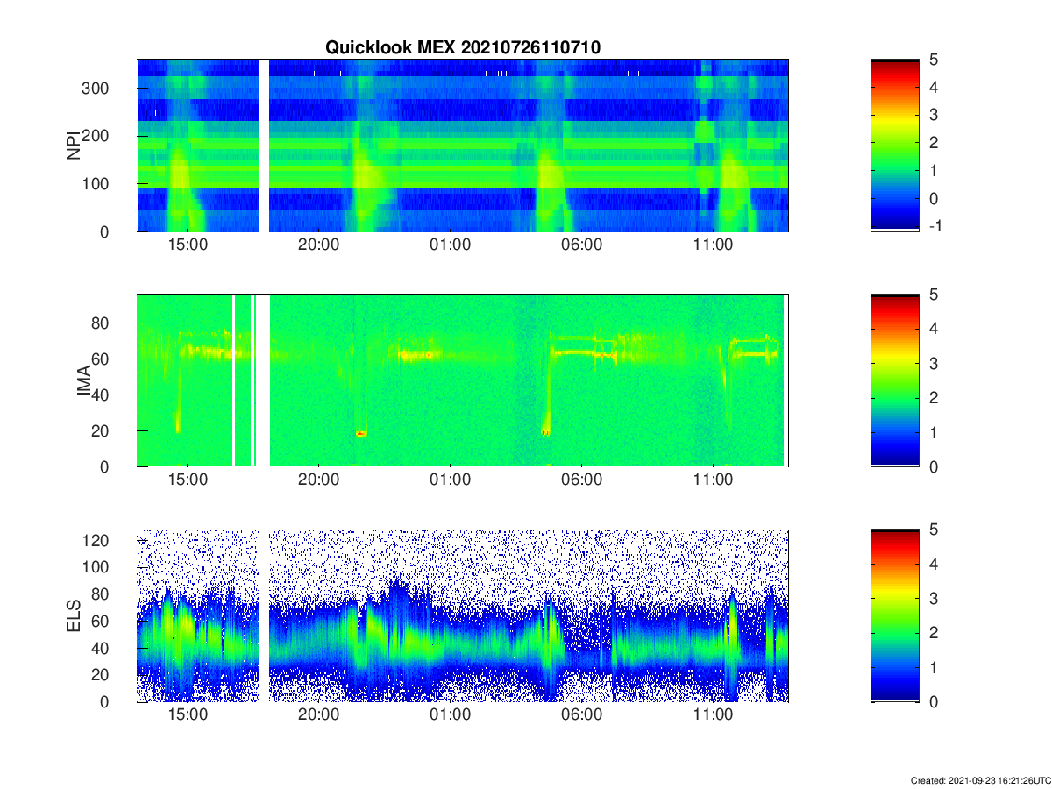
Task: Click 01:00 time label under ELS panel
Action: (451, 716)
